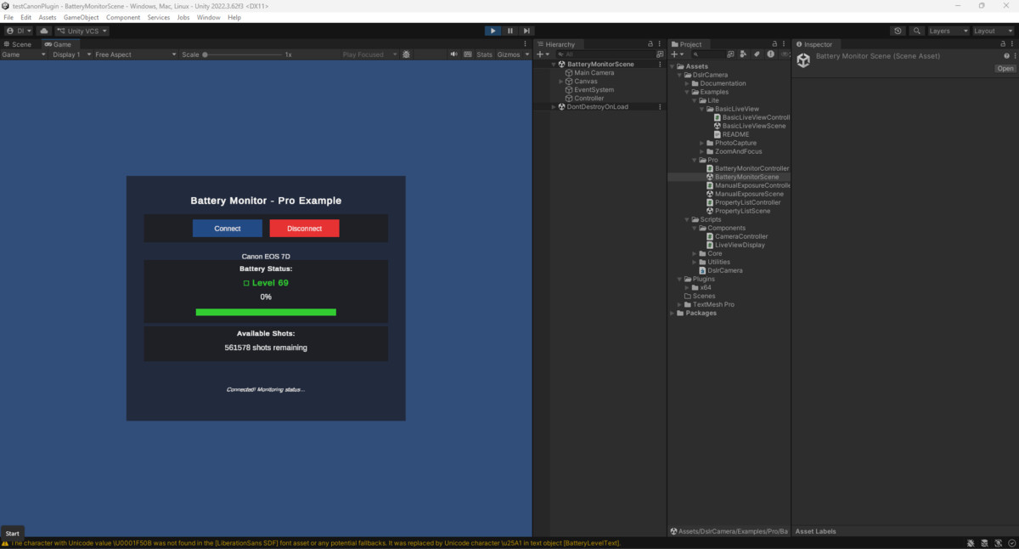Select the CameraController script icon

tap(710, 236)
